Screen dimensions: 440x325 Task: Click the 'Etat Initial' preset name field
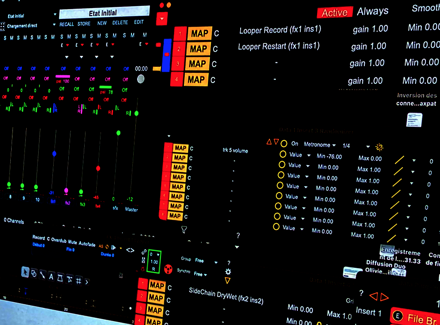(x=104, y=12)
